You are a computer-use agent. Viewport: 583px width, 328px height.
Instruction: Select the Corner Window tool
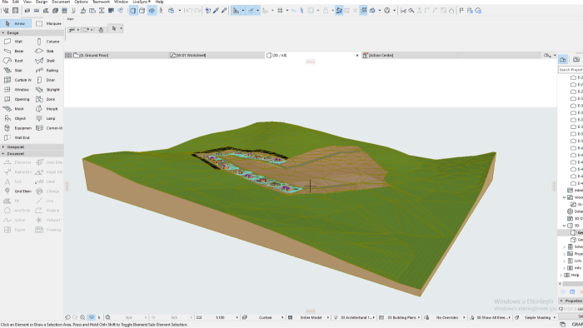tap(48, 128)
